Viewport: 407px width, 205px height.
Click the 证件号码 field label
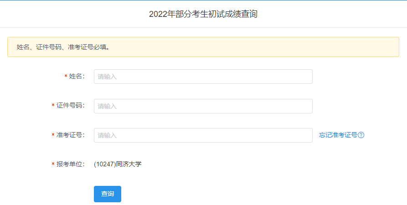(x=70, y=106)
